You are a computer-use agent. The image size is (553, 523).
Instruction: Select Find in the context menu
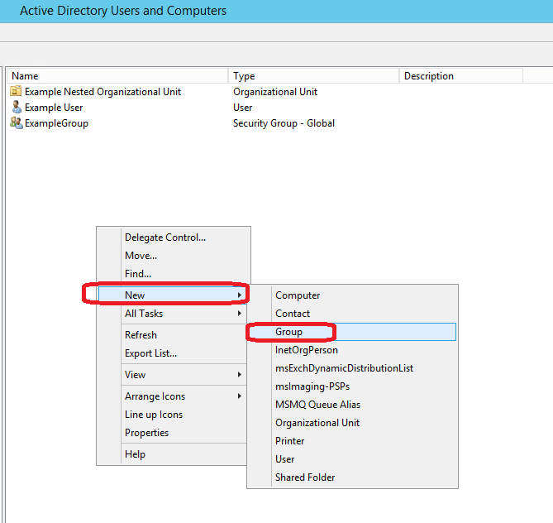[x=138, y=274]
